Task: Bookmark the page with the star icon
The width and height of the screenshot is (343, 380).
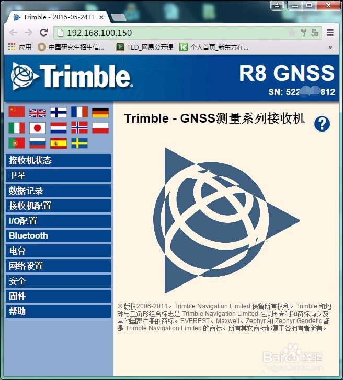Action: 292,33
